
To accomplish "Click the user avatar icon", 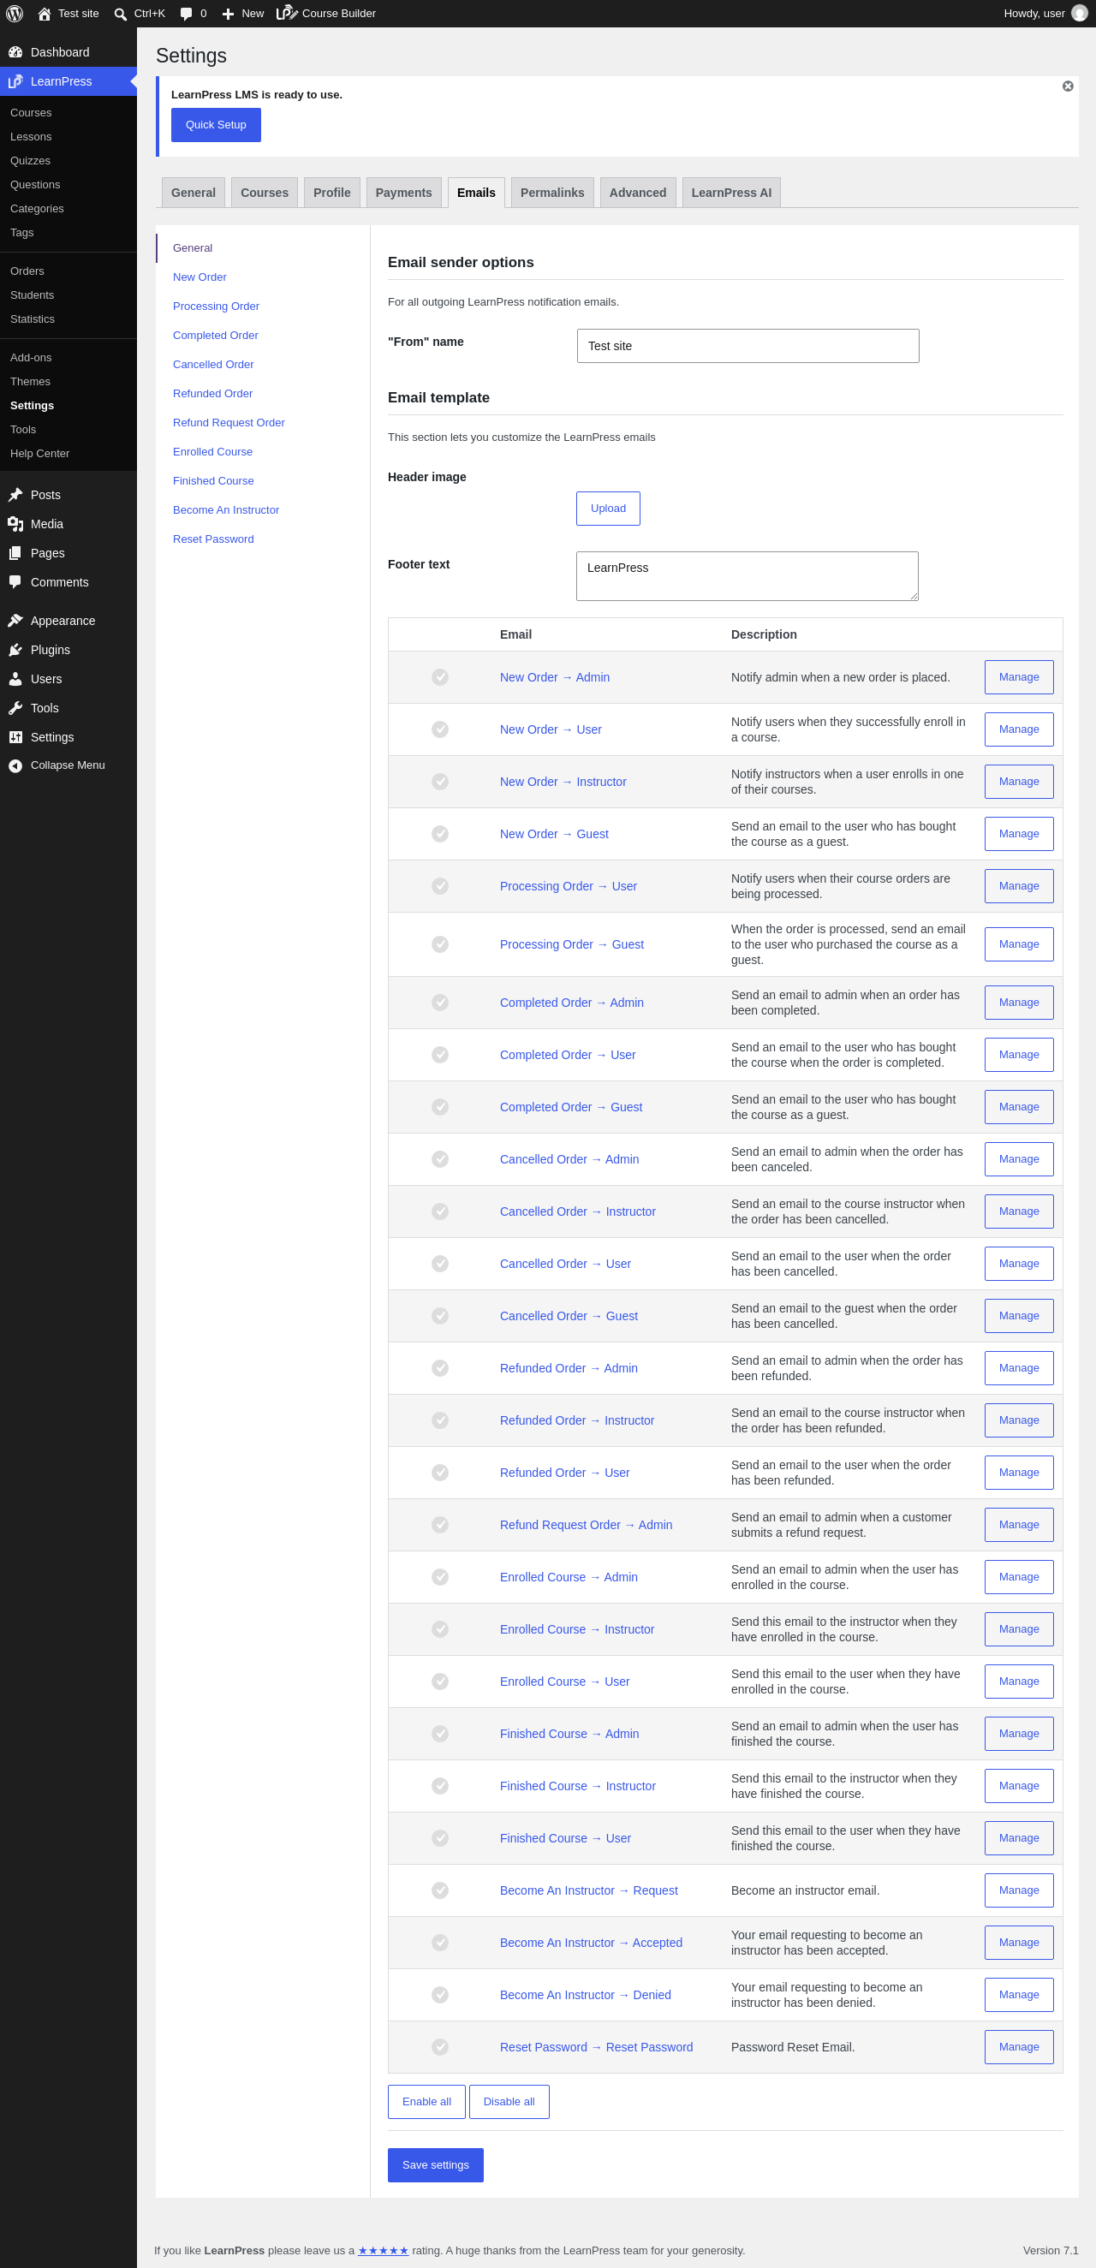I will [1078, 13].
